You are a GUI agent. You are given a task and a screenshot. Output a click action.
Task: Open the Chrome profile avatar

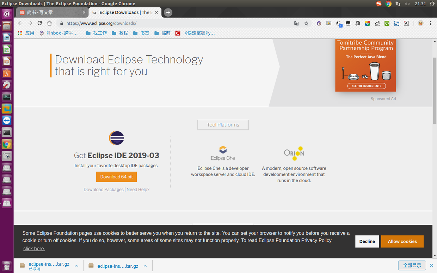pyautogui.click(x=420, y=23)
